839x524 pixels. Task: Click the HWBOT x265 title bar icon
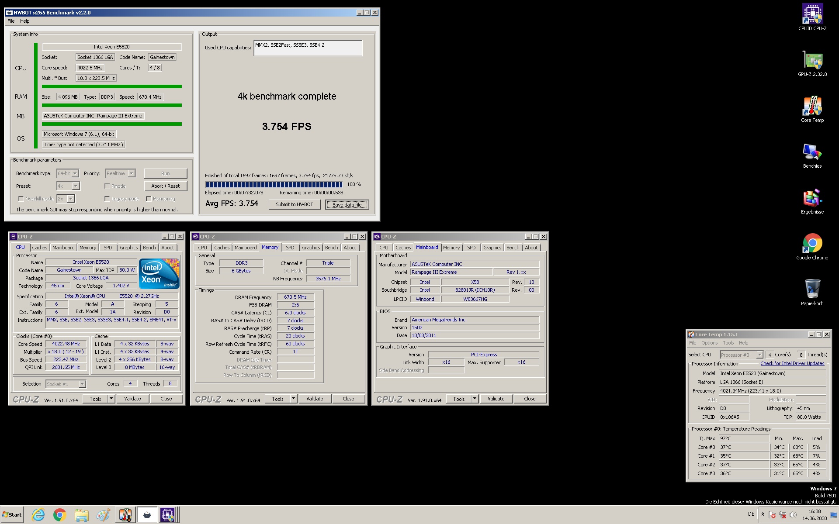pyautogui.click(x=9, y=13)
